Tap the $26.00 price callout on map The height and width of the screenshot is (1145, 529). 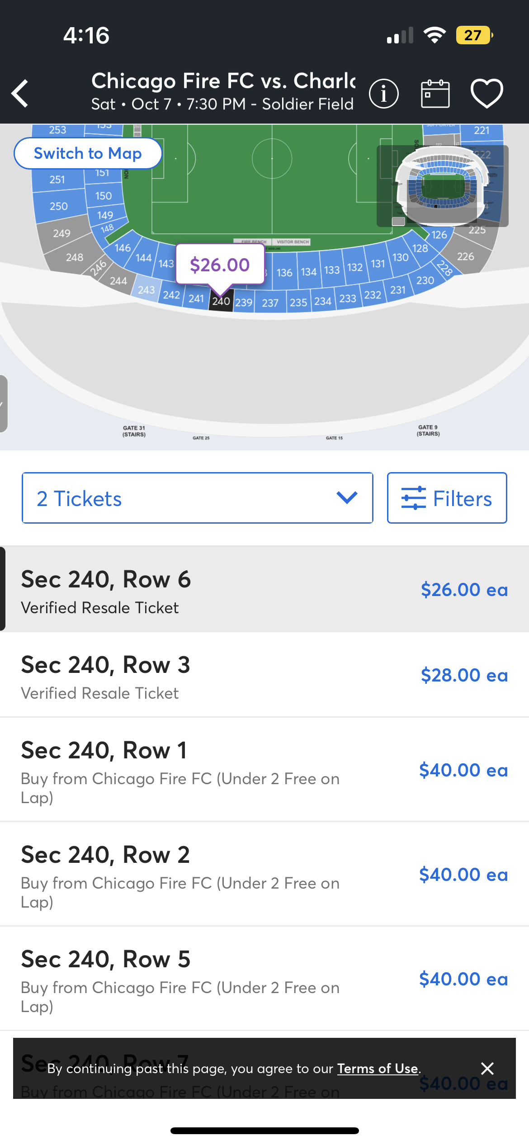(x=220, y=265)
